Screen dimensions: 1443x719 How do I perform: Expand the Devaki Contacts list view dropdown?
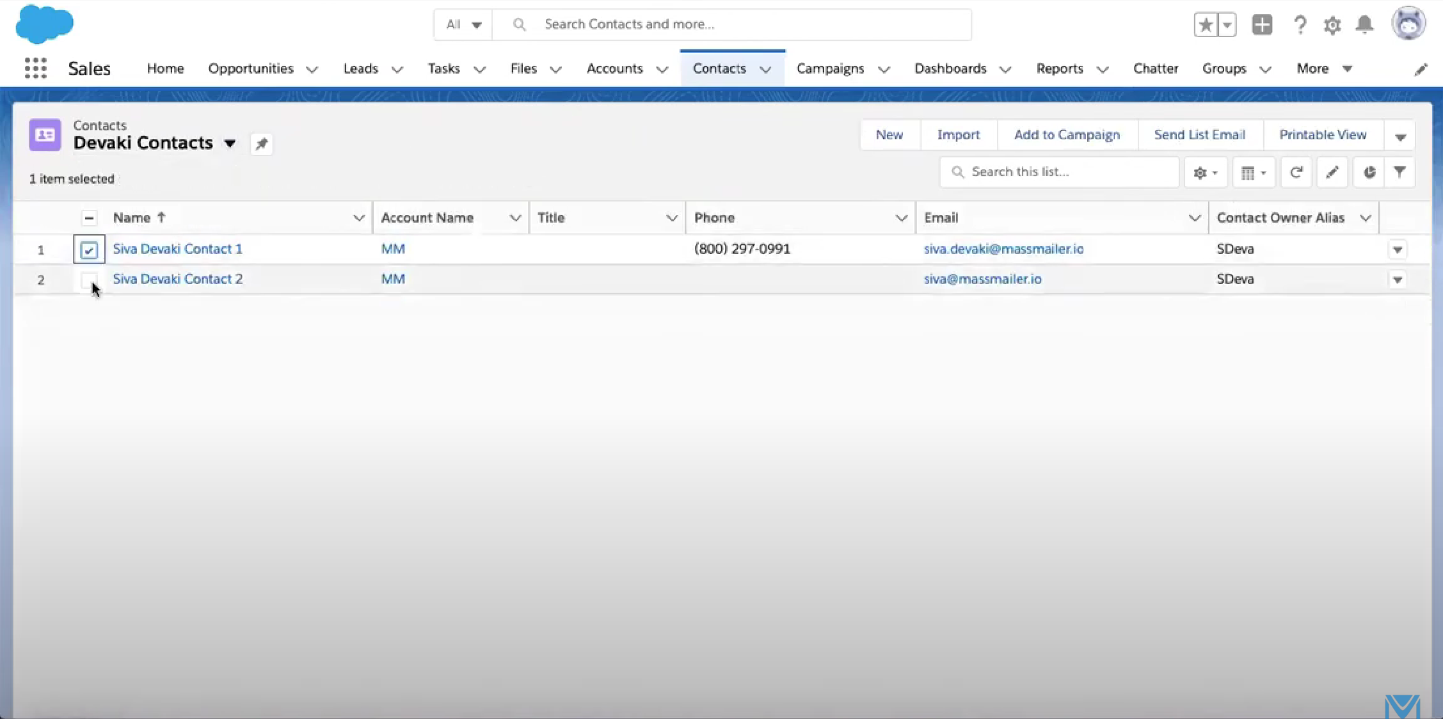(x=230, y=143)
